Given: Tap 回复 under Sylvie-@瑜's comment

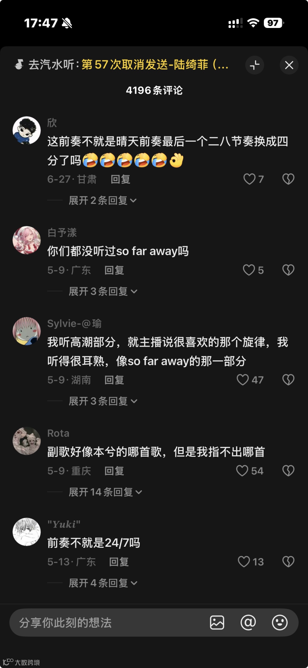Looking at the screenshot, I should (114, 380).
